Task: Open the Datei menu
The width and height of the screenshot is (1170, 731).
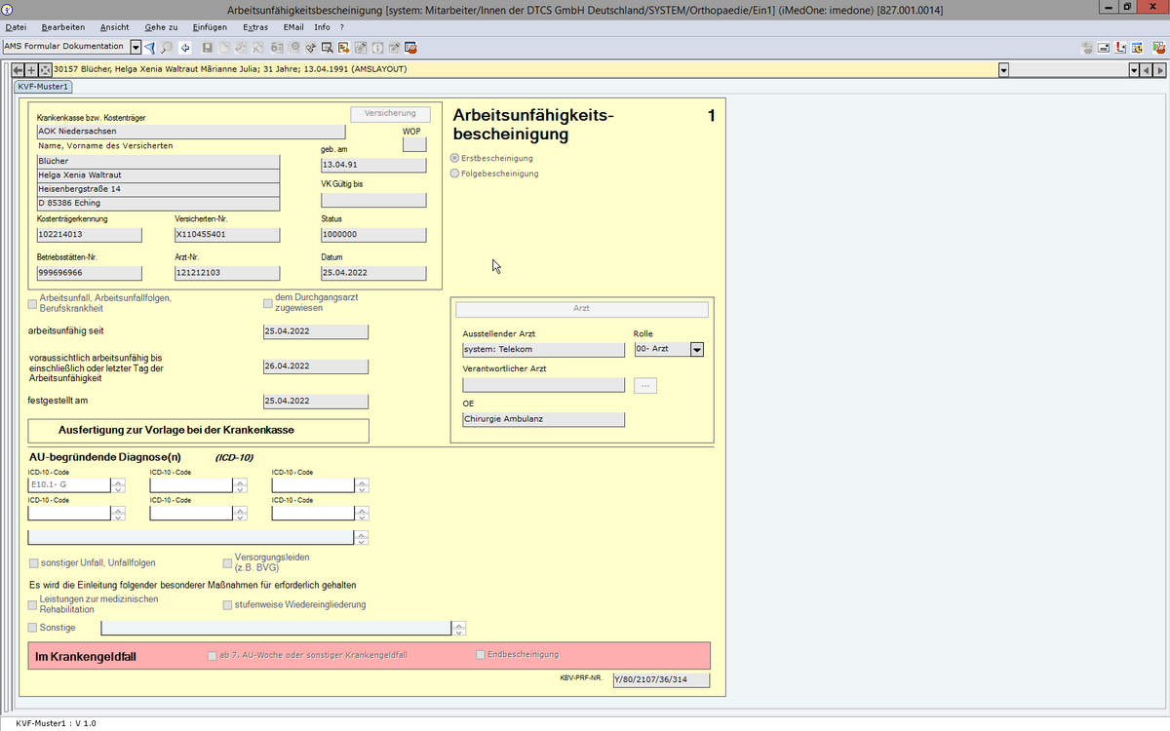Action: point(16,27)
